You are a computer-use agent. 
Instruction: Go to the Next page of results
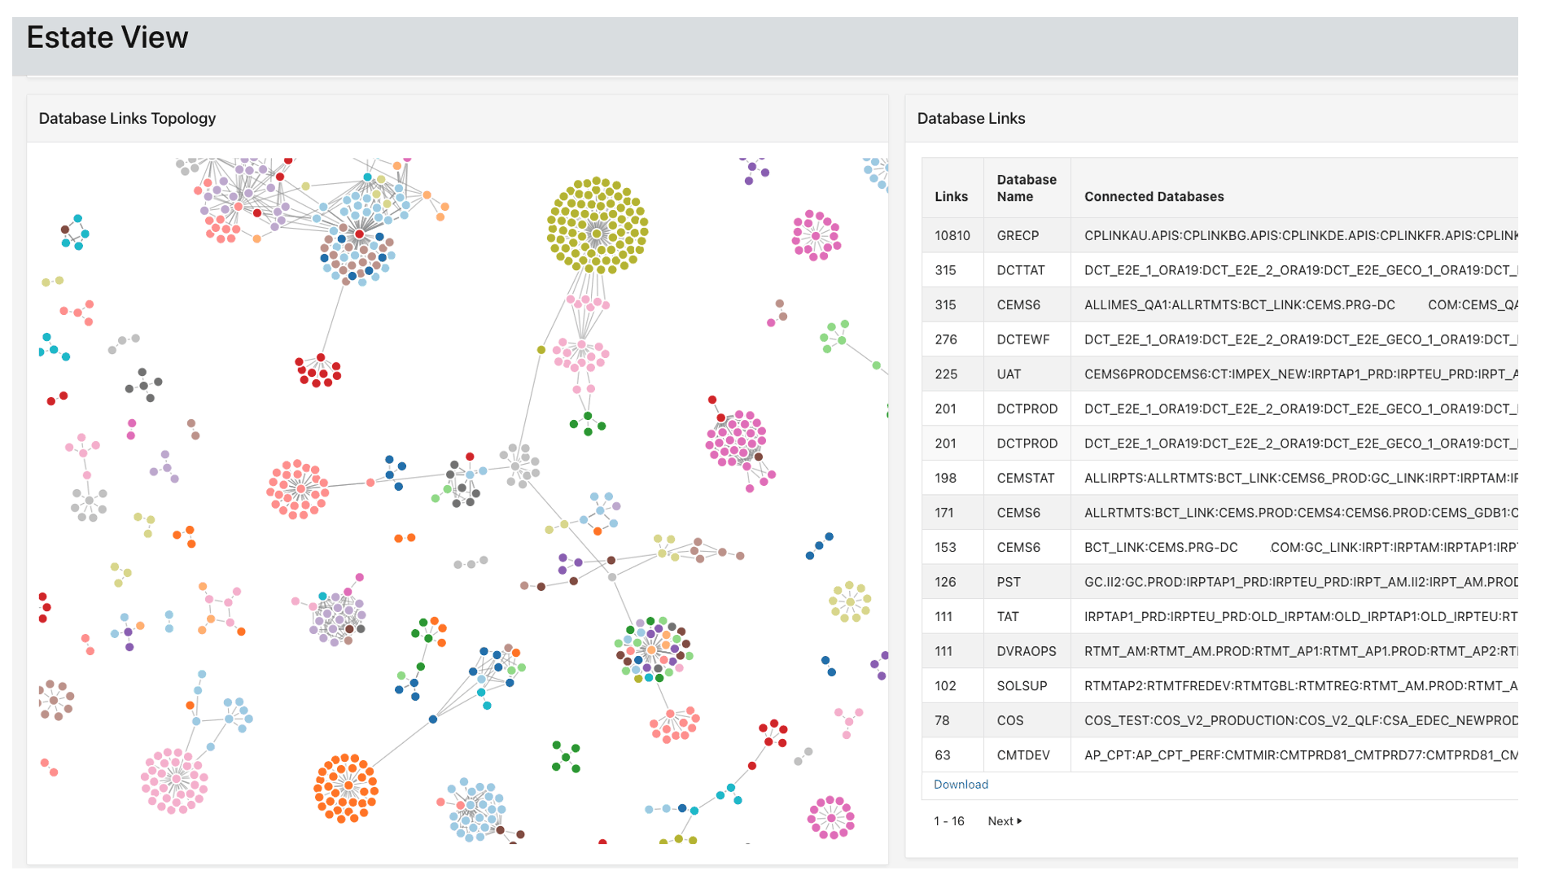pyautogui.click(x=1004, y=821)
